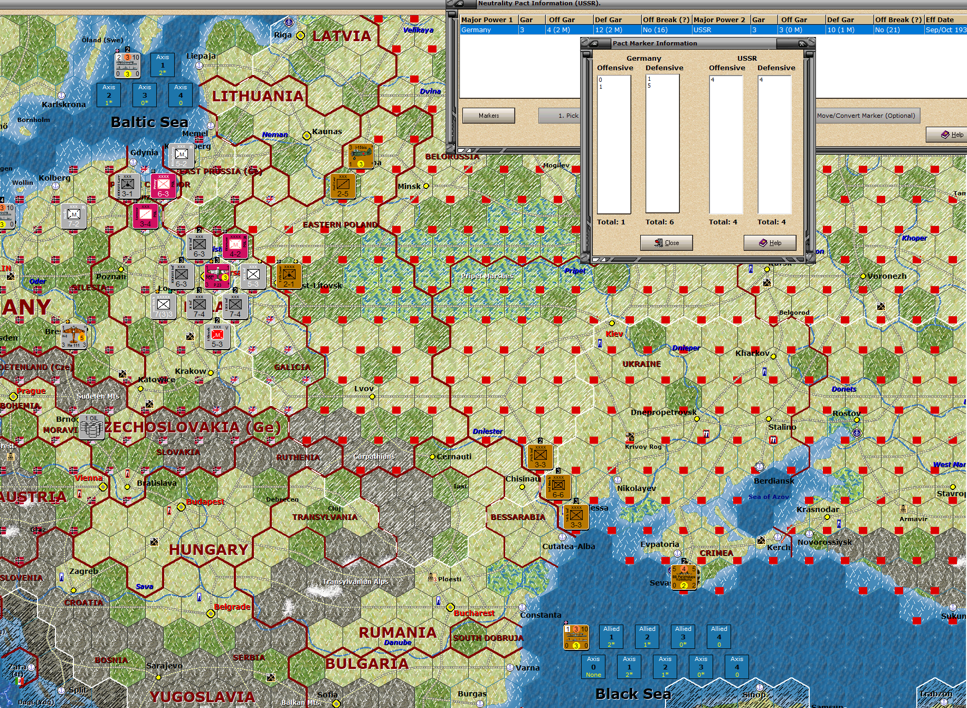Click the Axis 3 sea box in Black Sea

(701, 667)
